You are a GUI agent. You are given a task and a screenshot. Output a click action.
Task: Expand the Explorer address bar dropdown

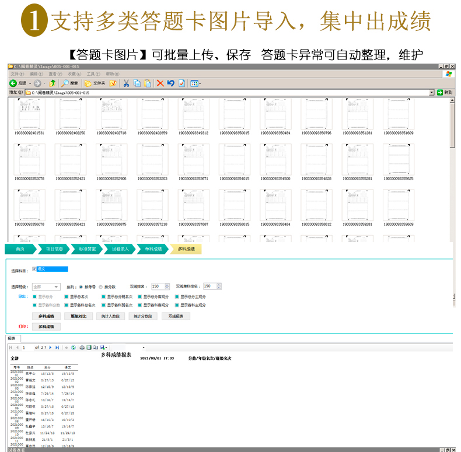pos(432,92)
